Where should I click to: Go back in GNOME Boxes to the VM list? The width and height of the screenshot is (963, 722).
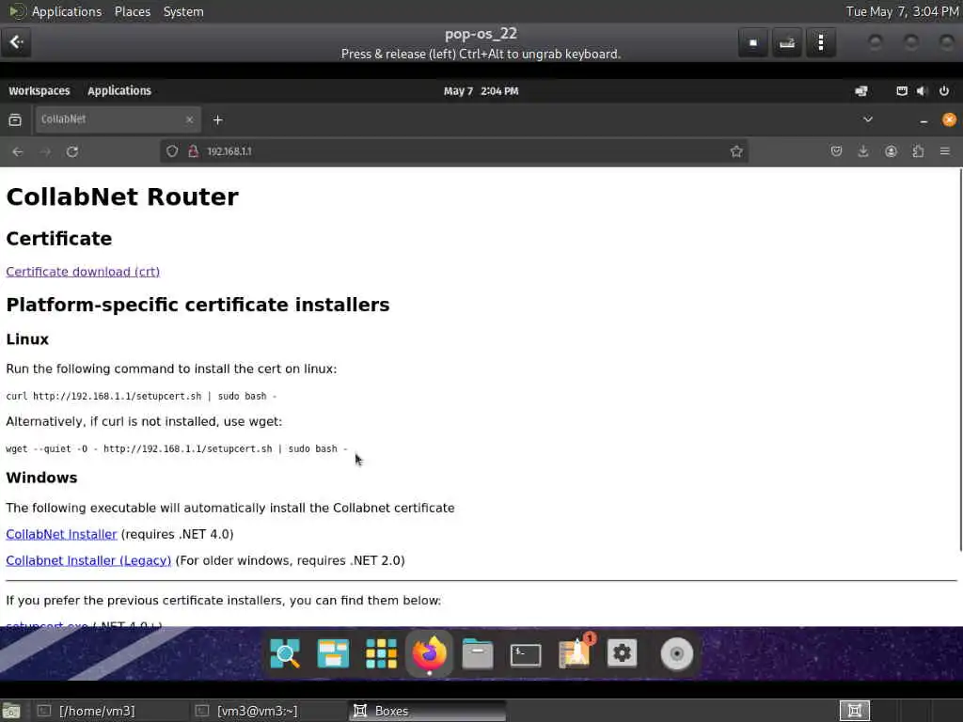point(16,42)
